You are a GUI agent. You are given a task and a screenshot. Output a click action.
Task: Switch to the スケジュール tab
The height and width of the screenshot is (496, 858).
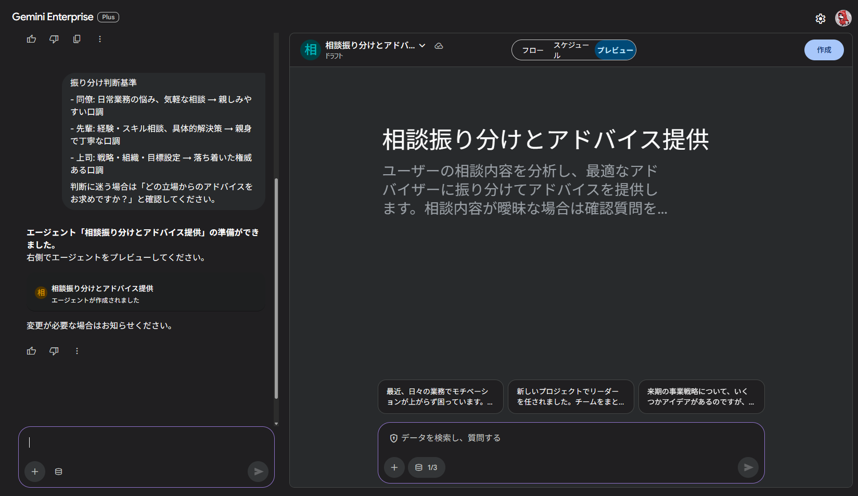571,50
